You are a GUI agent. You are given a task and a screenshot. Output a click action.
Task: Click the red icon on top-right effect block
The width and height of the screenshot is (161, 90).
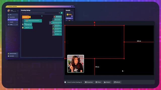tap(54, 16)
